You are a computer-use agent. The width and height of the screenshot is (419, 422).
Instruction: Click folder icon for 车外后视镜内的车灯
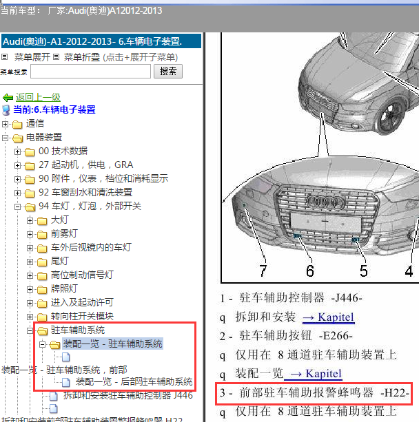(x=42, y=249)
